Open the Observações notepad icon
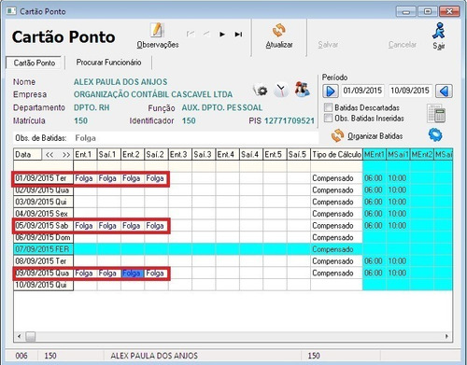This screenshot has height=365, width=467. pos(157,30)
